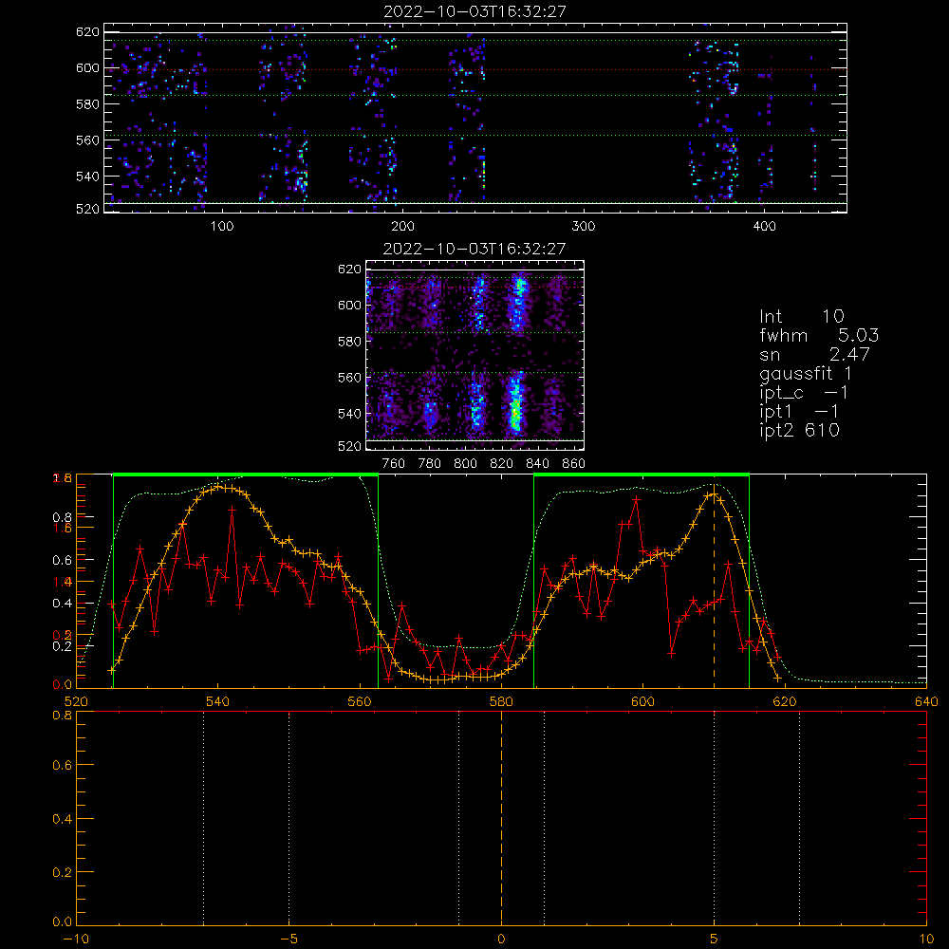949x949 pixels.
Task: Click x-axis label 200 on top plot
Action: point(402,227)
